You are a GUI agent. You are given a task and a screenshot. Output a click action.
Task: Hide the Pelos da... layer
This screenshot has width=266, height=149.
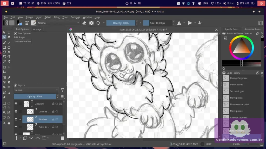click(16, 127)
